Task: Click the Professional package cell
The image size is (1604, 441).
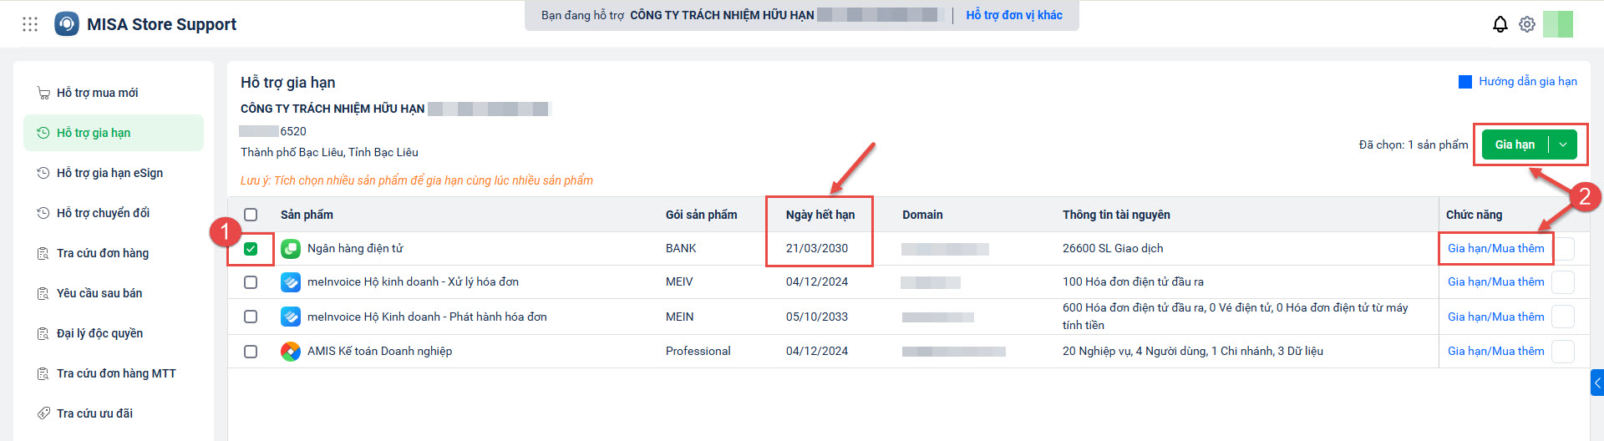Action: pyautogui.click(x=698, y=351)
